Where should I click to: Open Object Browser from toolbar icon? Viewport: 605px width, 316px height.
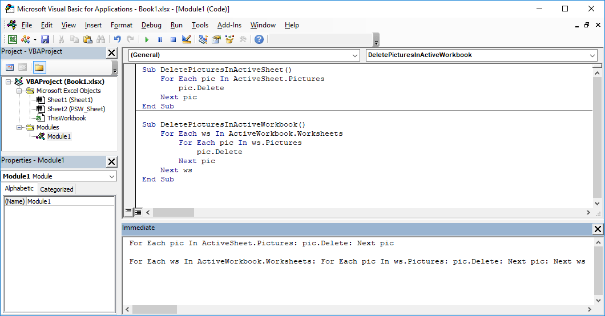coord(229,39)
